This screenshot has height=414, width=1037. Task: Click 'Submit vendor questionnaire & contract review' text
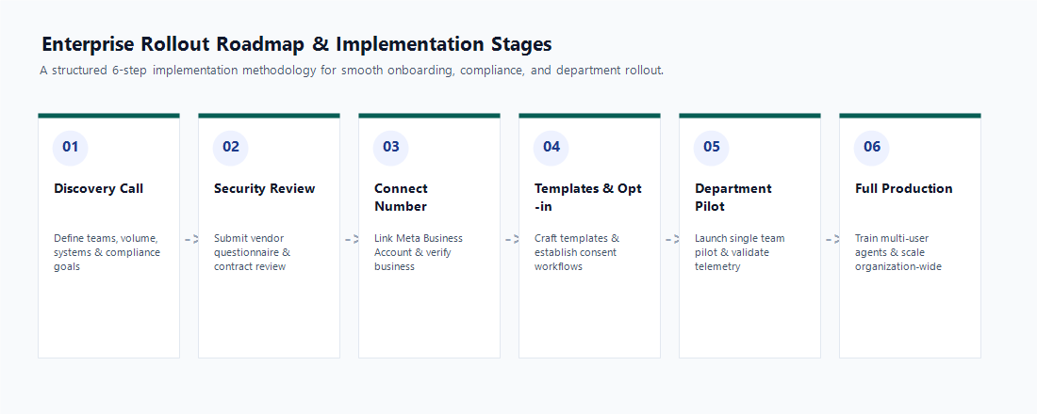(252, 252)
